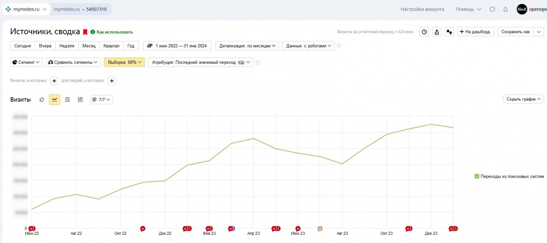The image size is (547, 243).
Task: Switch to pie chart view icon
Action: 42,99
